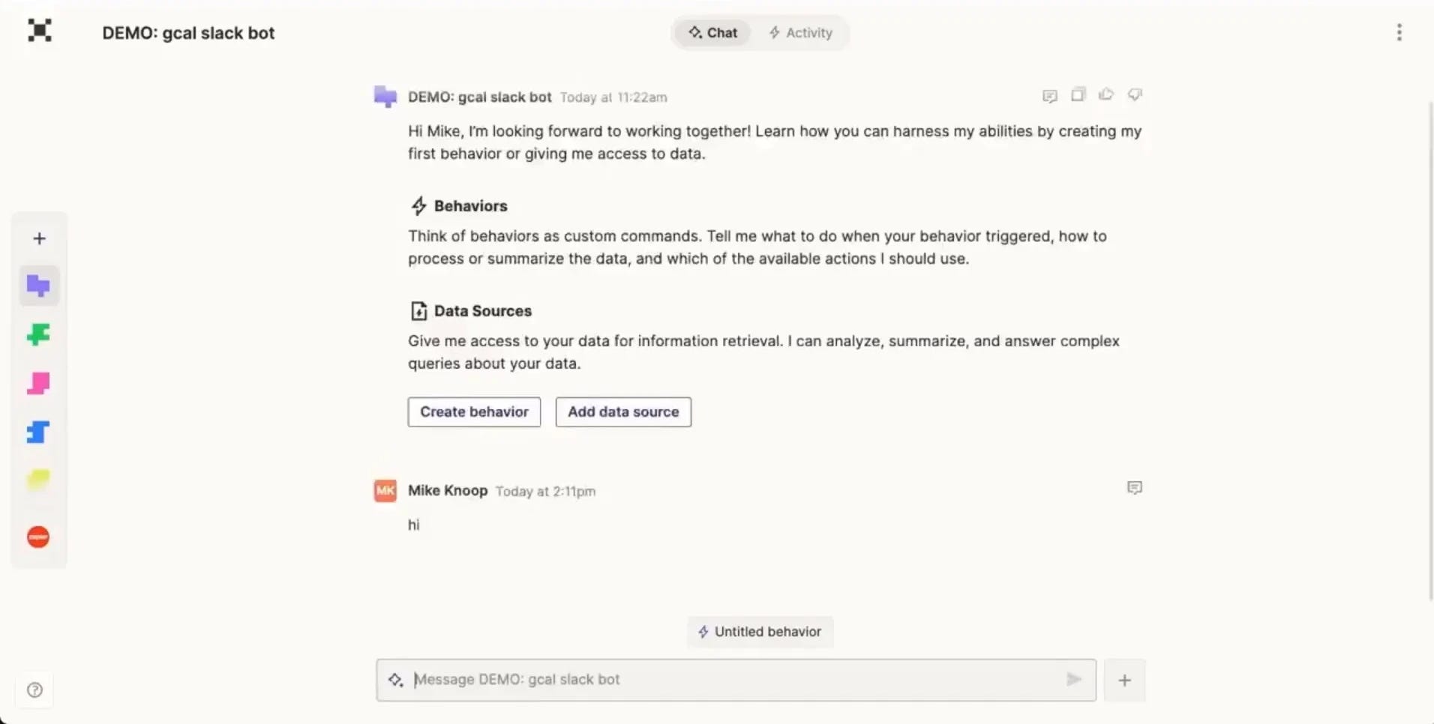Toggle the Untitled behavior chip above the composer
Image resolution: width=1434 pixels, height=724 pixels.
click(x=759, y=632)
